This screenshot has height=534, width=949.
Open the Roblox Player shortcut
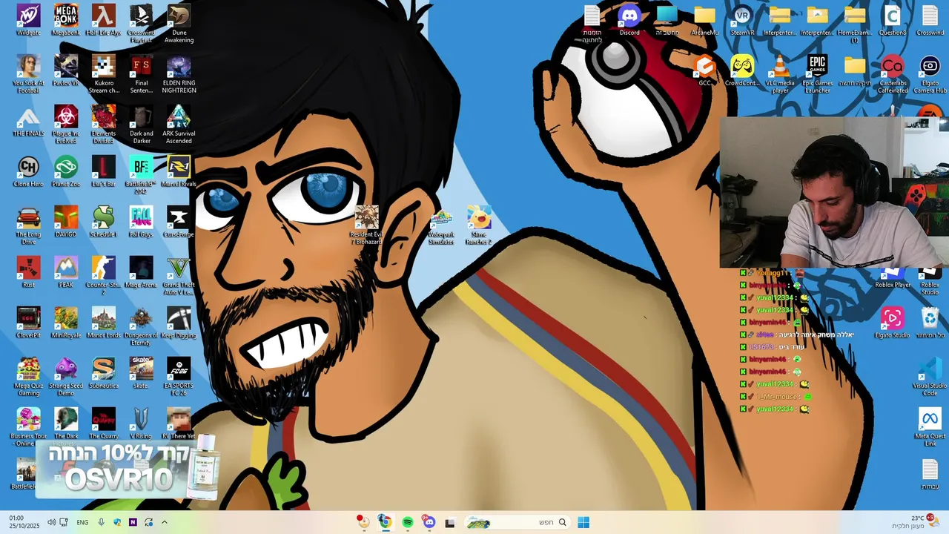[893, 279]
